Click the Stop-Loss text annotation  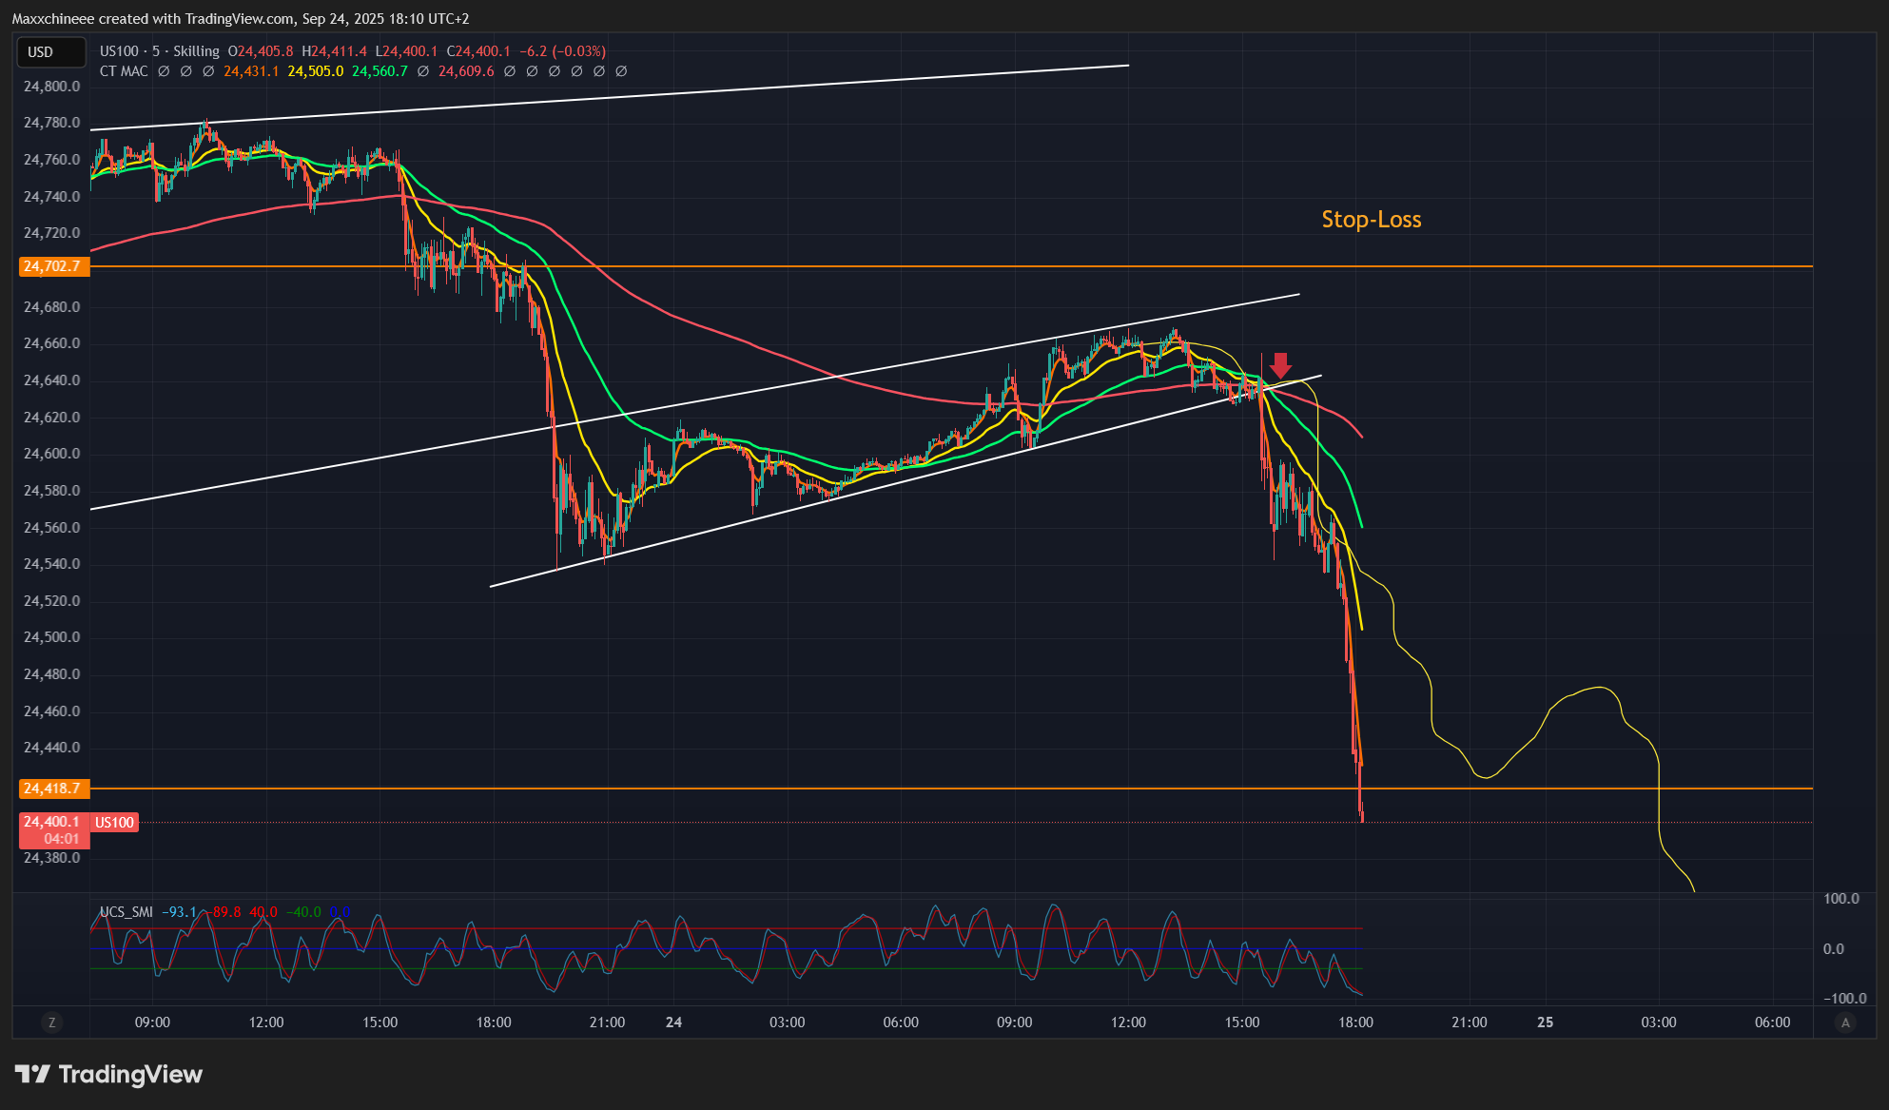pos(1371,220)
